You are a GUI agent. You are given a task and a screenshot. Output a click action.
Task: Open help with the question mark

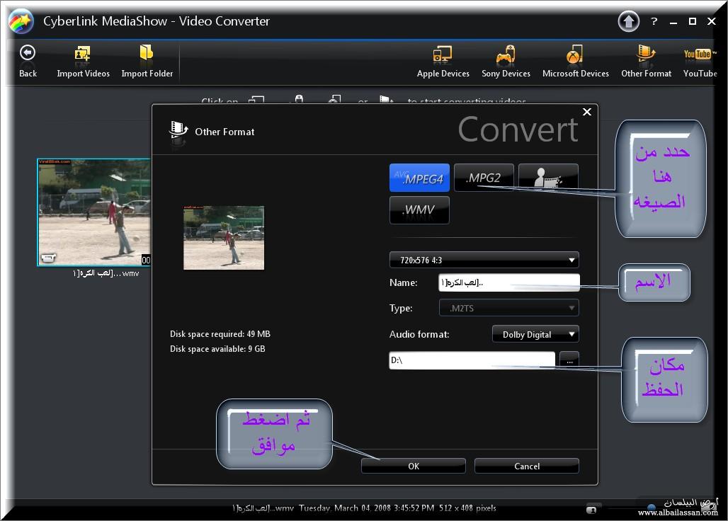point(654,21)
